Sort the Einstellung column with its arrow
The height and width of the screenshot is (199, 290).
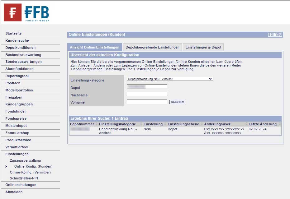(165, 124)
